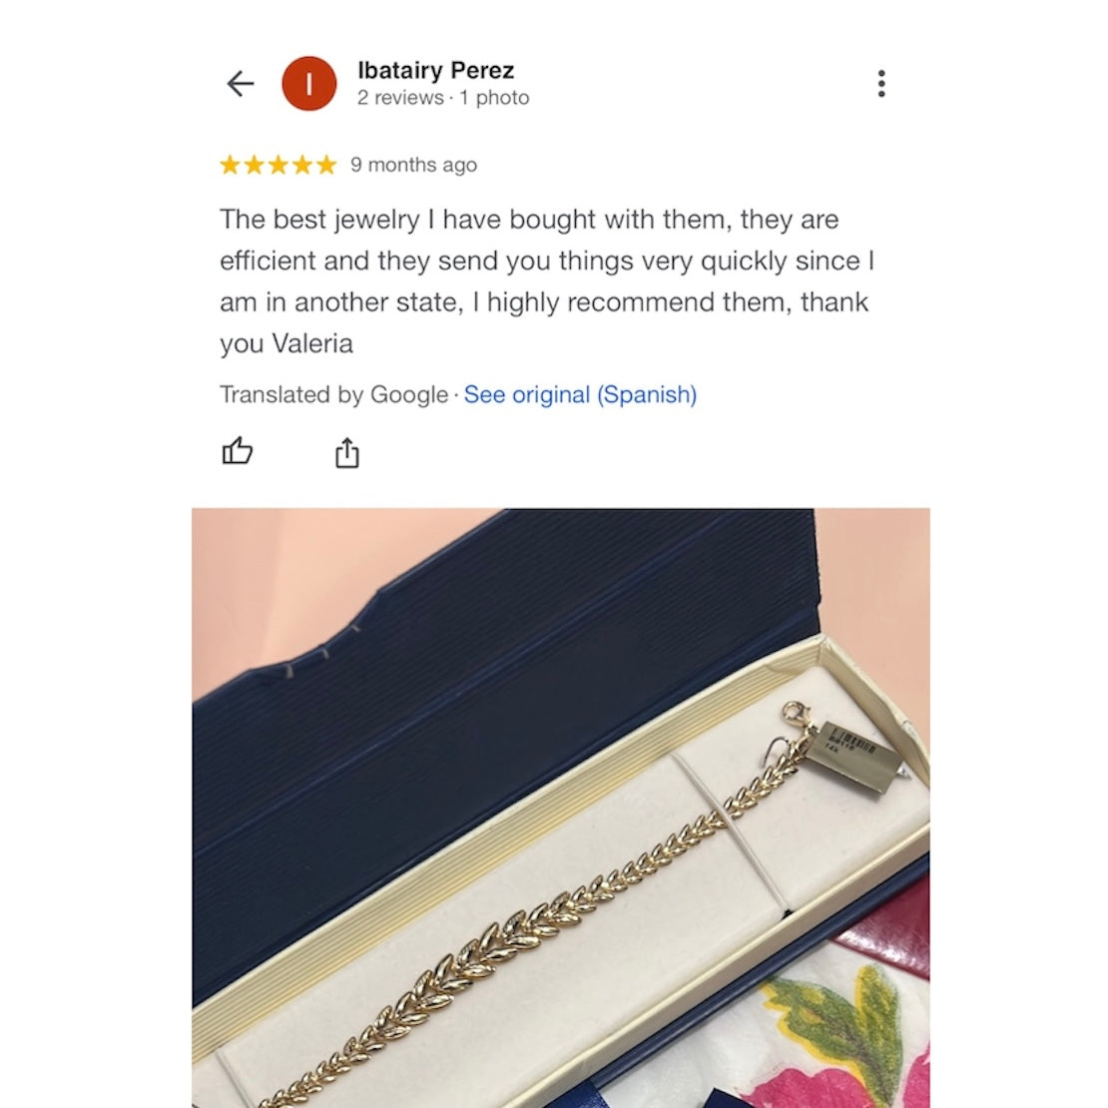The height and width of the screenshot is (1108, 1108).
Task: Open reviewer name Ibatairy Perez
Action: pyautogui.click(x=436, y=70)
